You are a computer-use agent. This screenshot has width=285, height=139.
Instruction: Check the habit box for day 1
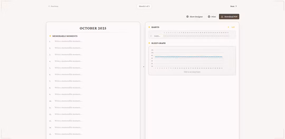click(164, 36)
